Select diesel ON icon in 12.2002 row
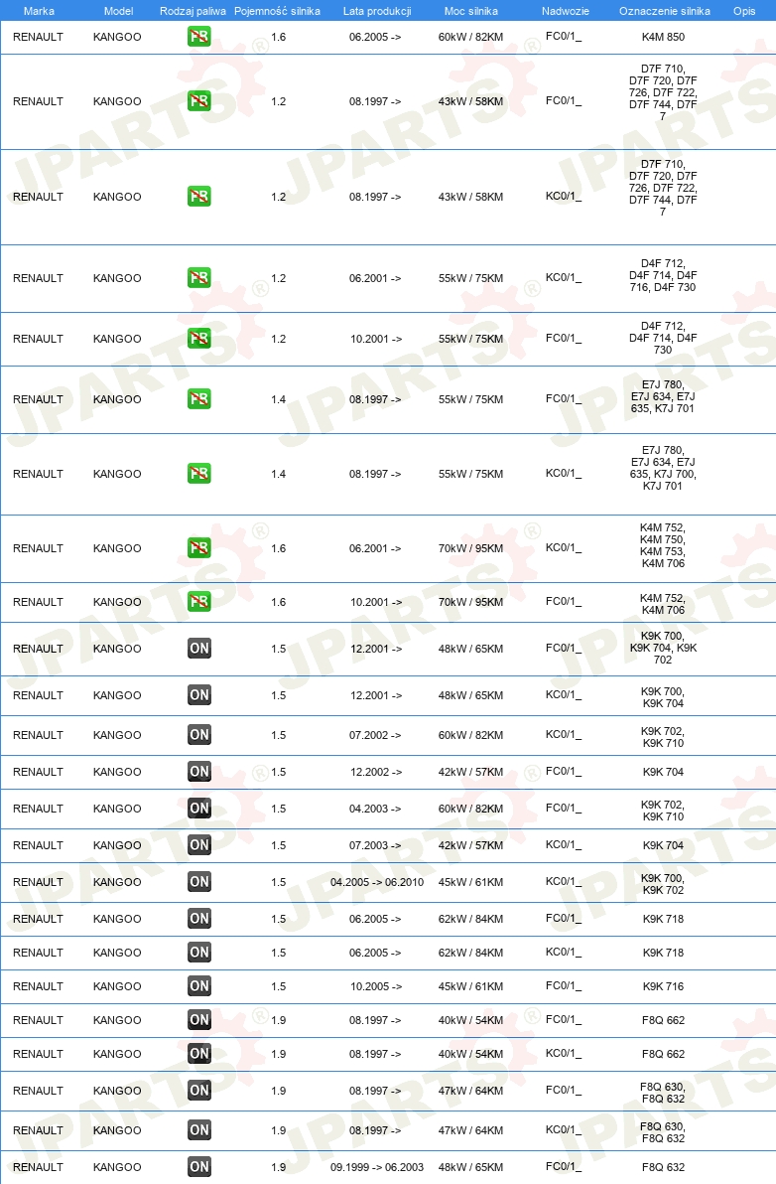Viewport: 776px width, 1184px height. click(x=199, y=772)
